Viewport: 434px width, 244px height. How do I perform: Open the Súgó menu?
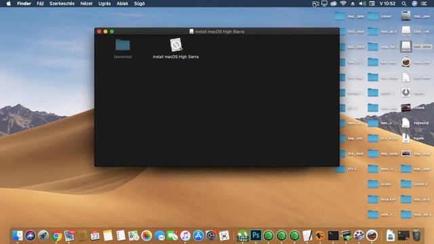point(139,3)
